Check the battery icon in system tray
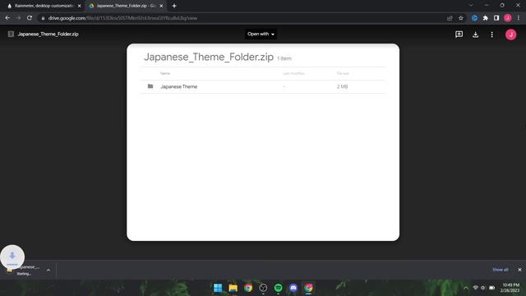The image size is (526, 296). (491, 288)
